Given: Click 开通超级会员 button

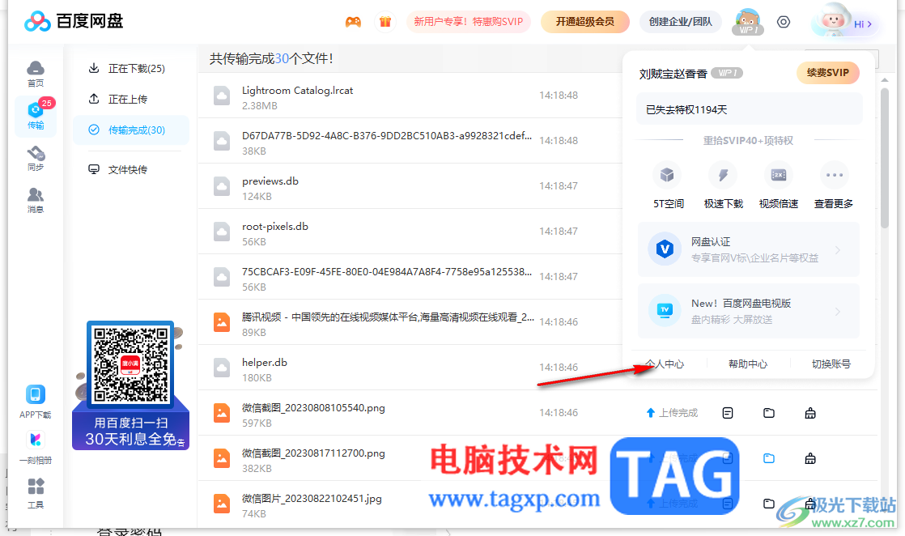Looking at the screenshot, I should [x=584, y=22].
